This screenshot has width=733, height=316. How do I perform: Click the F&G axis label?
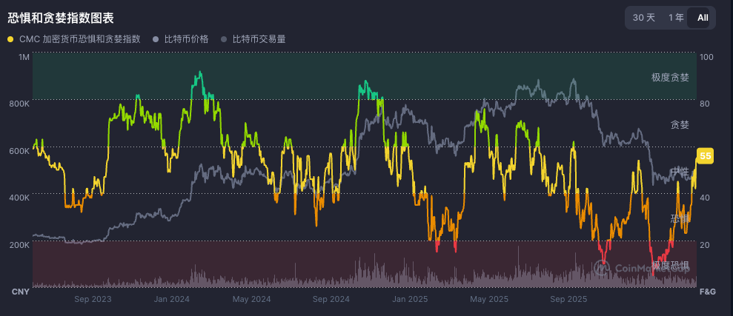coord(708,292)
